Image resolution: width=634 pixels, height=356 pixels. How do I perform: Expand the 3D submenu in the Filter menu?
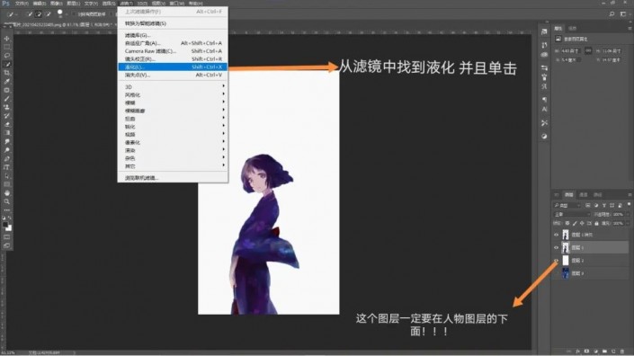(x=173, y=87)
